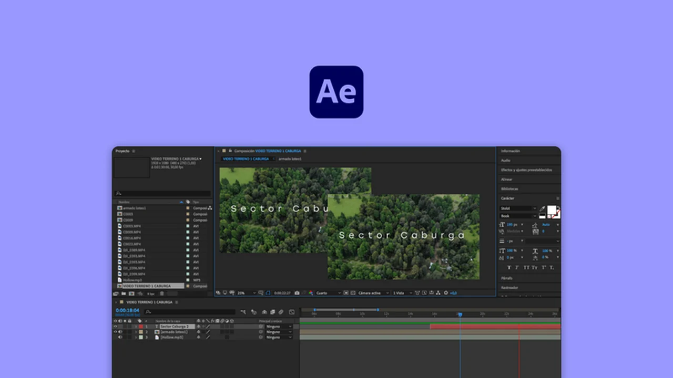Select the Hollow.mp3 item in the project list
The width and height of the screenshot is (673, 378).
[x=131, y=280]
